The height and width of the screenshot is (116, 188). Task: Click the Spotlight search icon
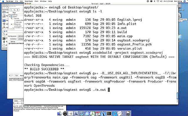pos(185,1)
